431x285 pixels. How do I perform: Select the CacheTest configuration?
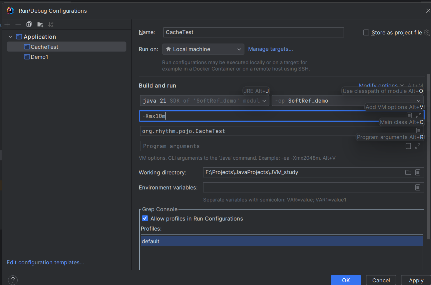tap(66, 47)
